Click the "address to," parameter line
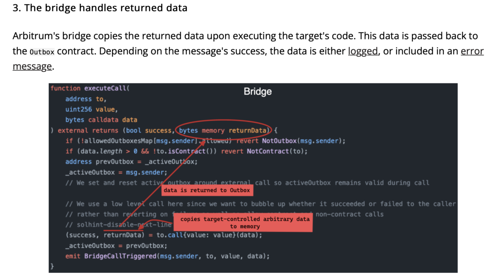Image resolution: width=504 pixels, height=280 pixels. [x=86, y=99]
